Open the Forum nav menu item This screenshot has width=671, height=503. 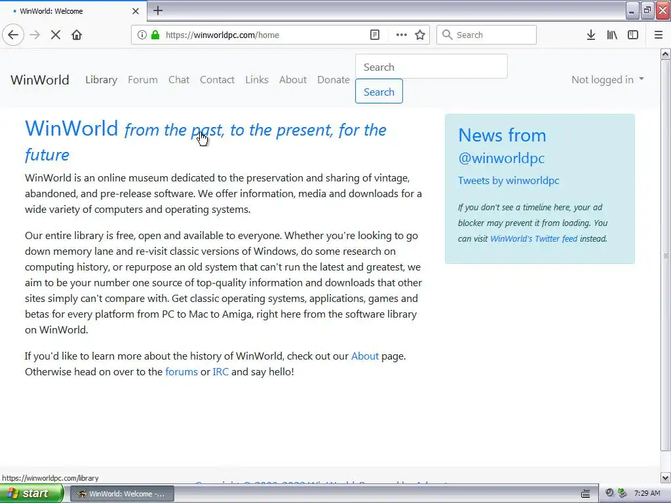click(x=142, y=79)
